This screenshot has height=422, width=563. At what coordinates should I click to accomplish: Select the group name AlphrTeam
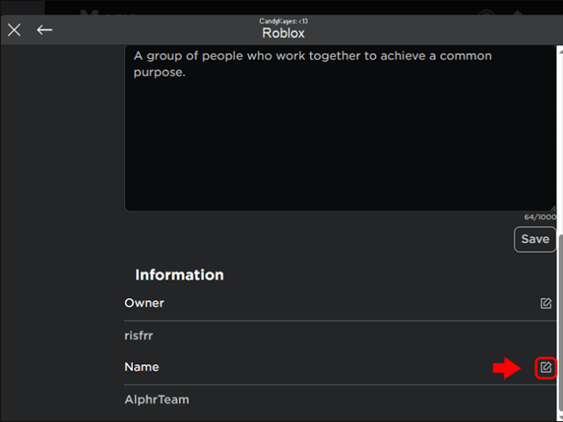(157, 399)
